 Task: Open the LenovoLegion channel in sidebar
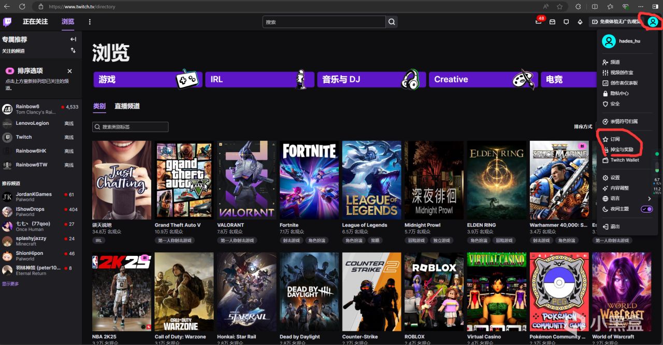click(x=40, y=123)
